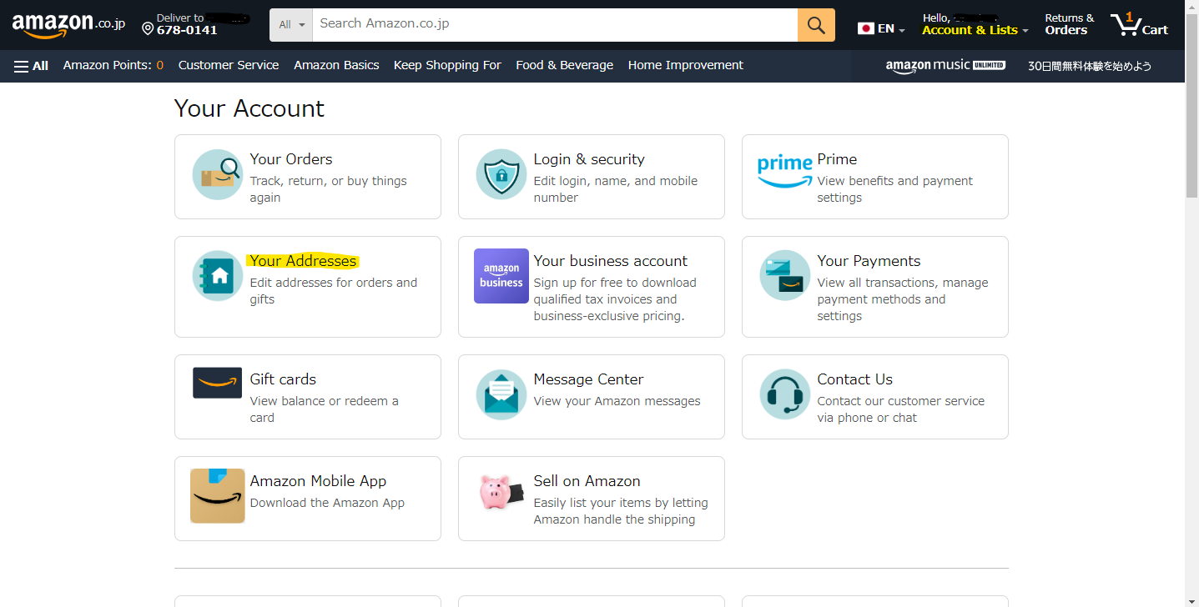
Task: Open the Gift cards link
Action: pyautogui.click(x=283, y=379)
